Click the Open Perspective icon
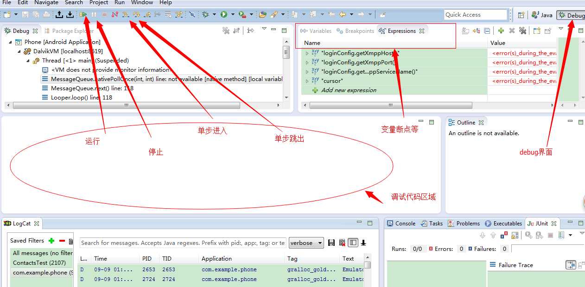The width and height of the screenshot is (585, 287). point(521,15)
